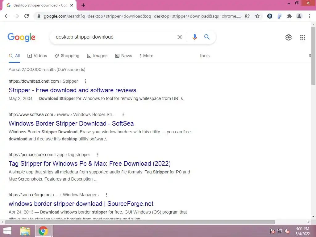This screenshot has height=237, width=316.
Task: Open options for the sourceforge.net result
Action: click(x=106, y=195)
